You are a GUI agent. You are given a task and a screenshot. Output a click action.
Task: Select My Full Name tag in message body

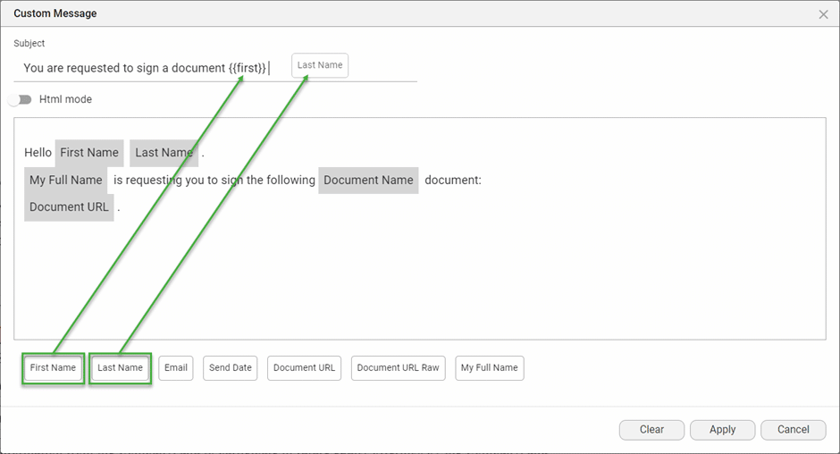point(66,181)
